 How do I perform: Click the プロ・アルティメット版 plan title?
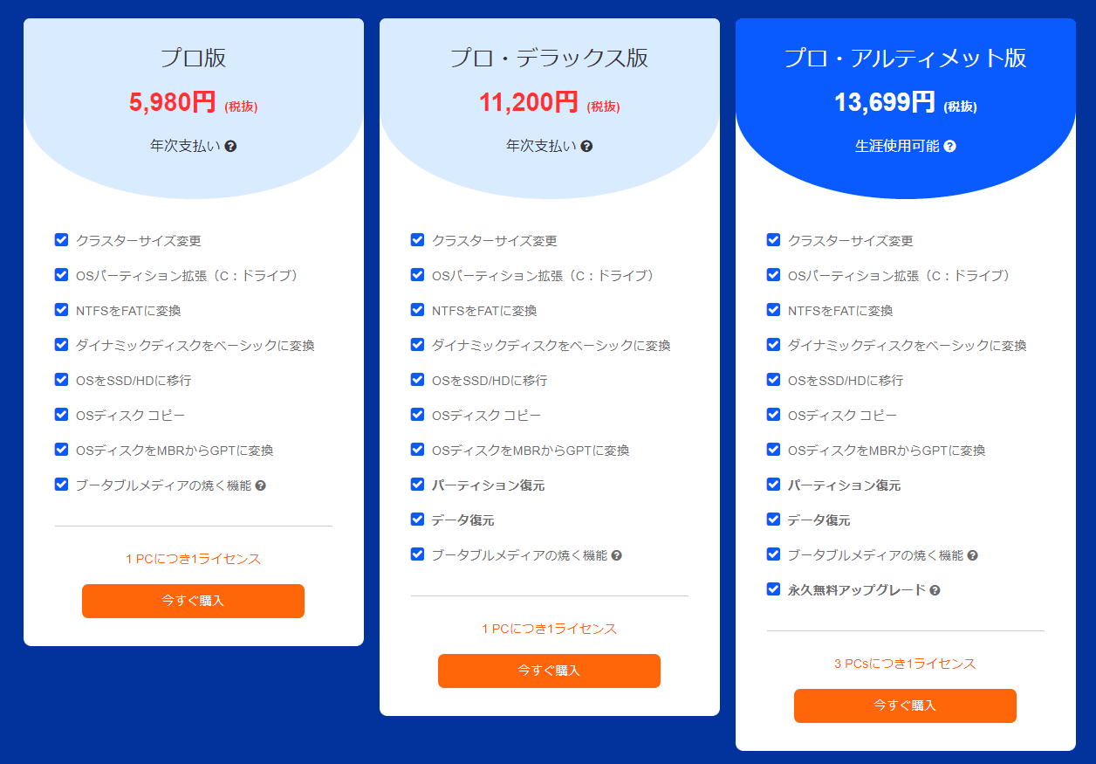pyautogui.click(x=905, y=58)
